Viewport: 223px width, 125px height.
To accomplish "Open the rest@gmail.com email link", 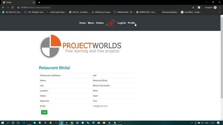I will pyautogui.click(x=100, y=106).
